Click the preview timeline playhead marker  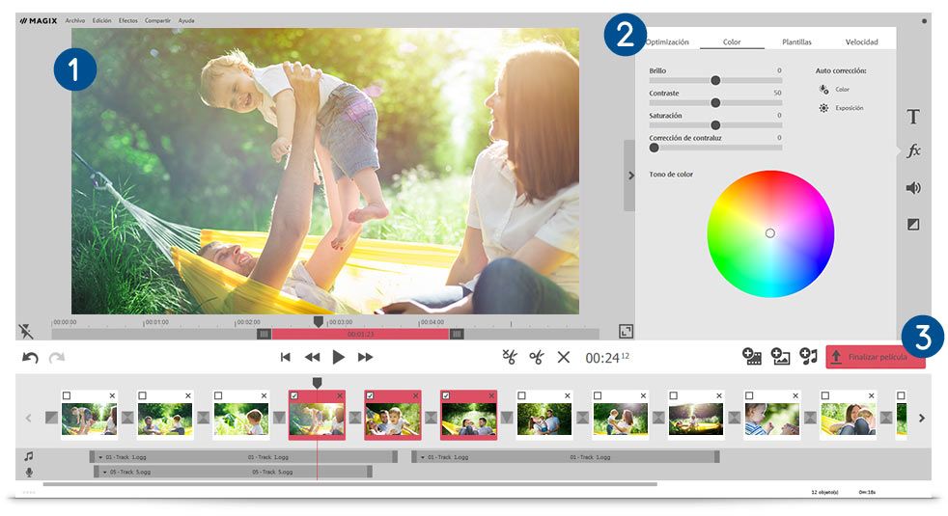pos(318,322)
